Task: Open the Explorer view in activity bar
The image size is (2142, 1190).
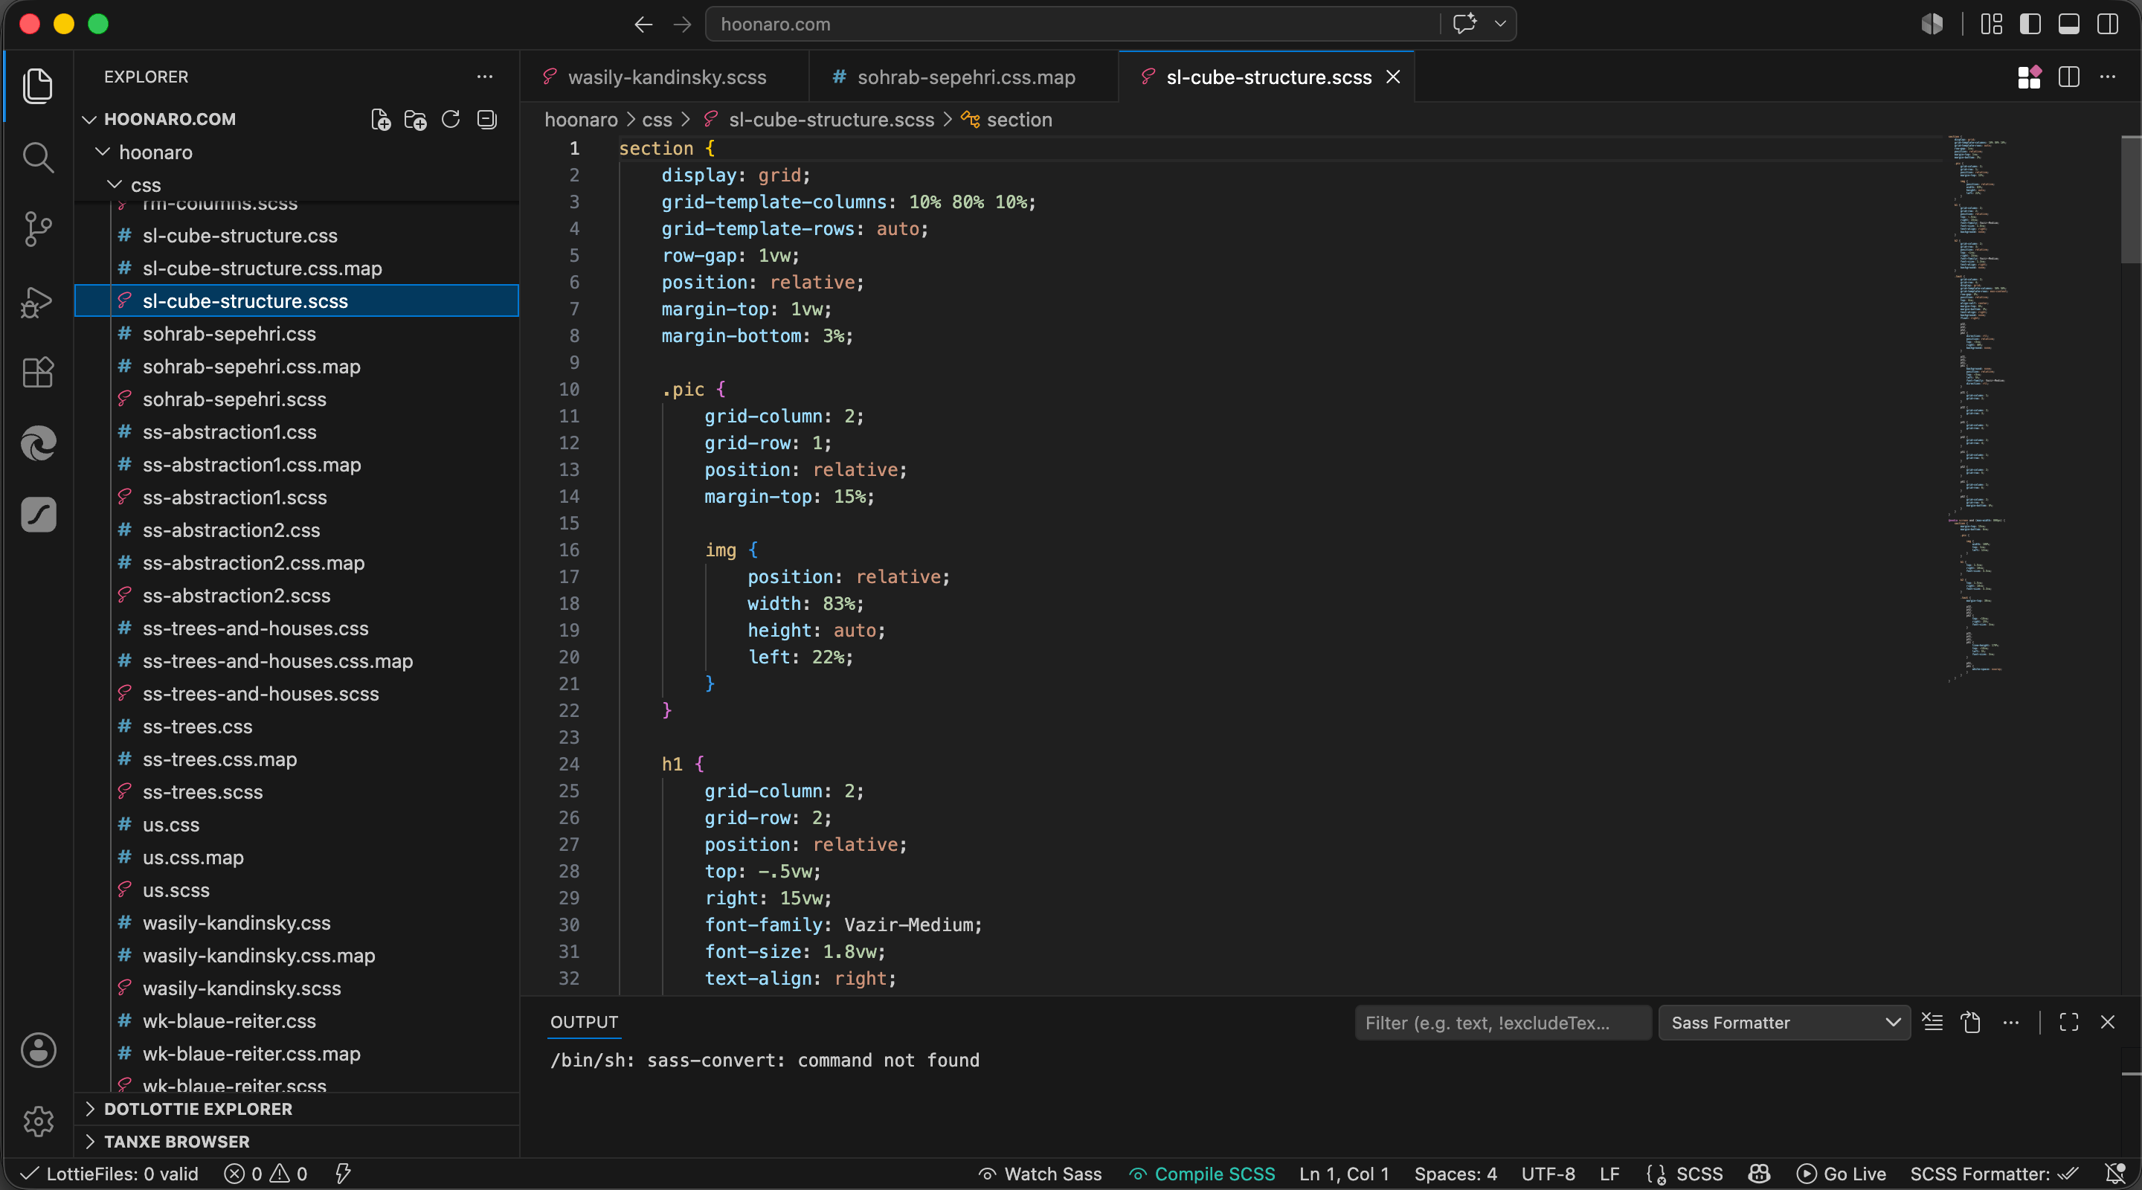Action: [38, 86]
